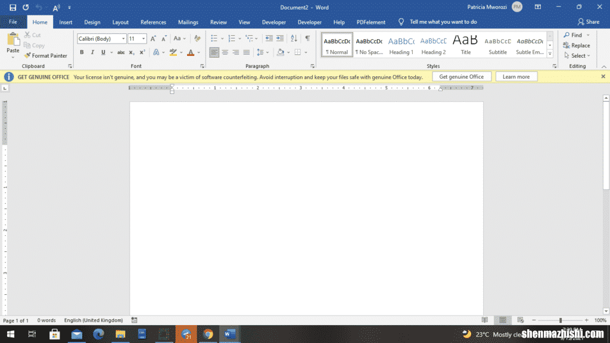
Task: Click the vertical scrollbar down arrow
Action: 606,311
